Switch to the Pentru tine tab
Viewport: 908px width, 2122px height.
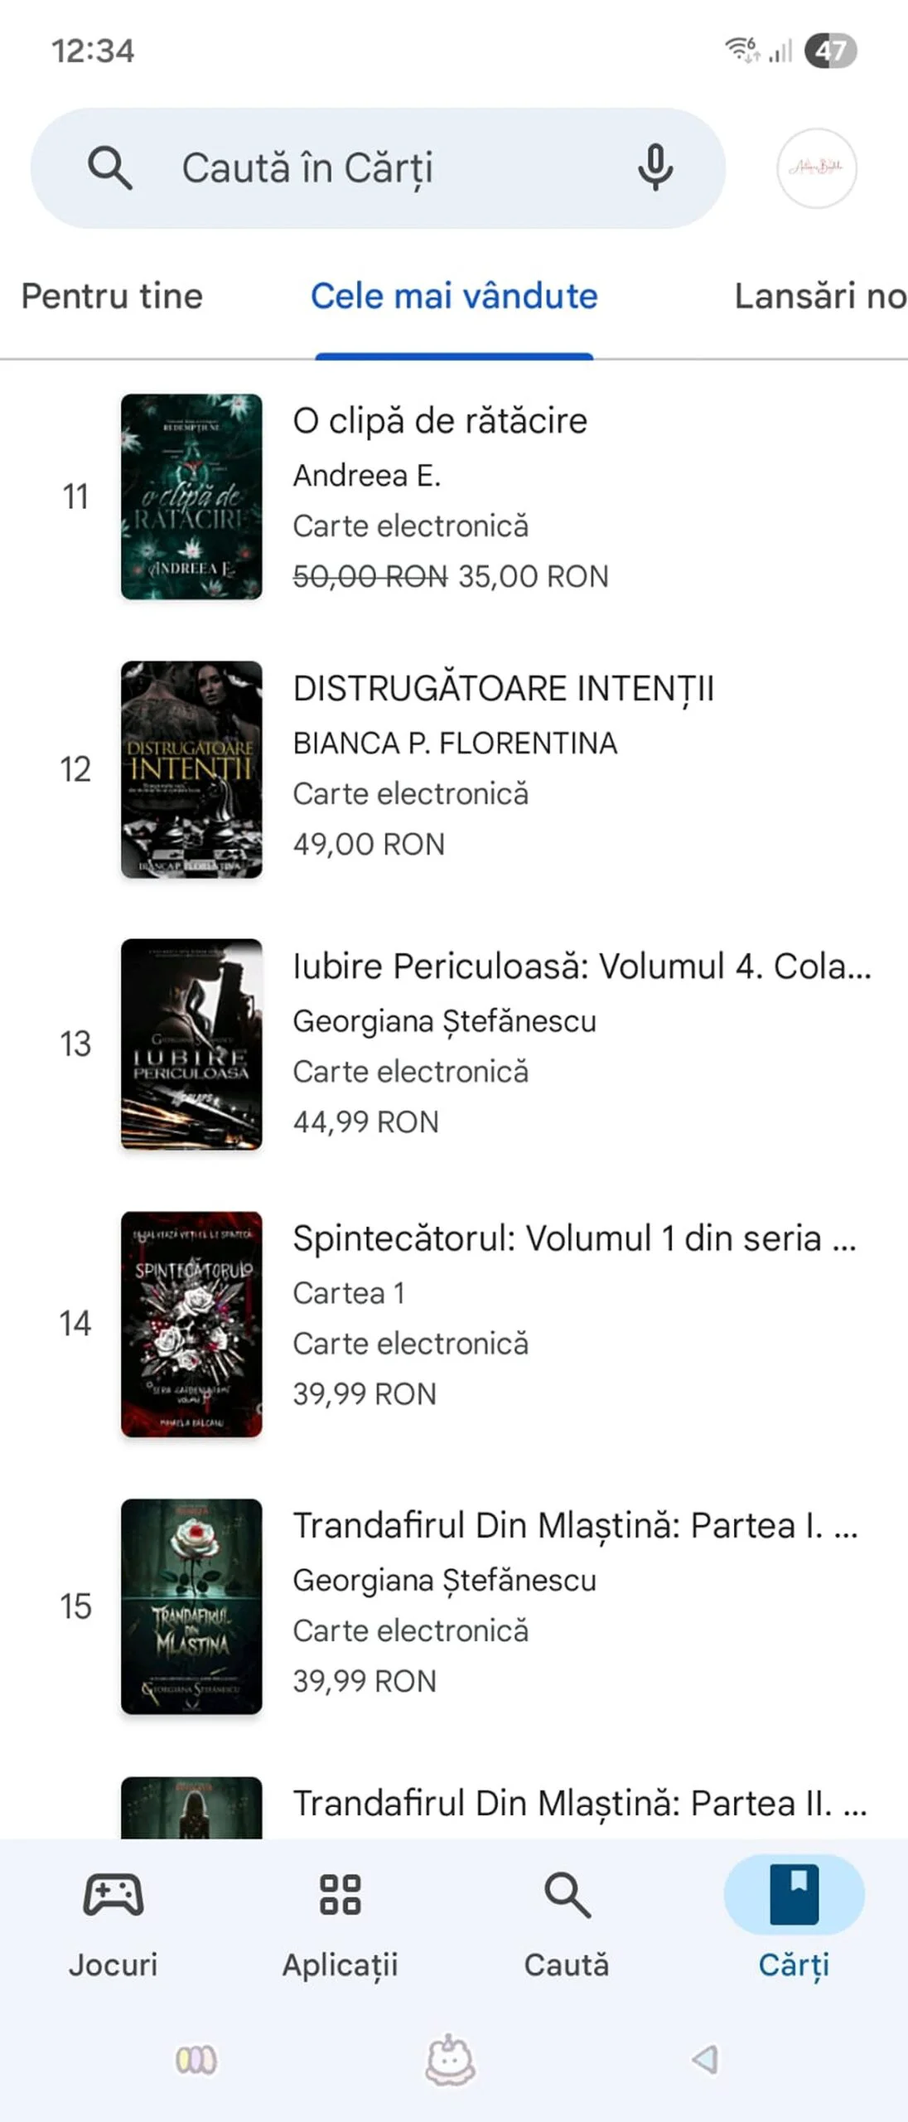tap(112, 296)
